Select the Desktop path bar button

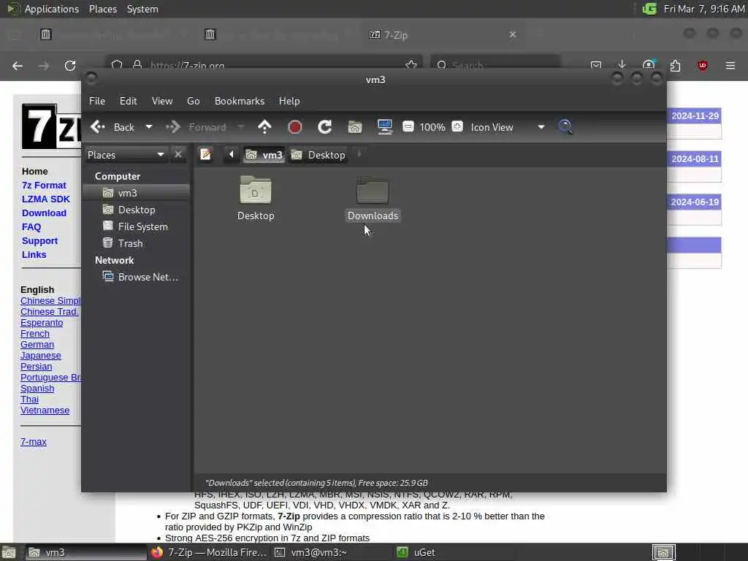coord(318,155)
